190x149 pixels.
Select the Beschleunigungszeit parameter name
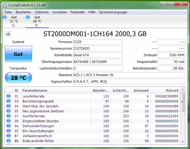pos(38,101)
